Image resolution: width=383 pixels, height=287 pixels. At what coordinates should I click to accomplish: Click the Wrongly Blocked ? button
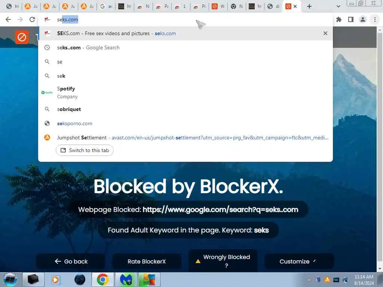(x=223, y=261)
